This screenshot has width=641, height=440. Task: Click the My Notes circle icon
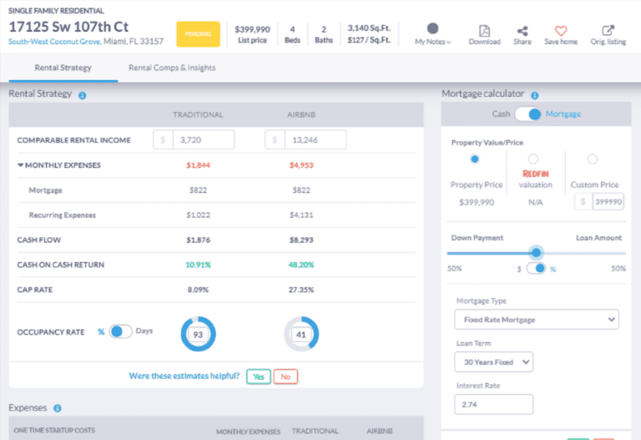coord(433,28)
